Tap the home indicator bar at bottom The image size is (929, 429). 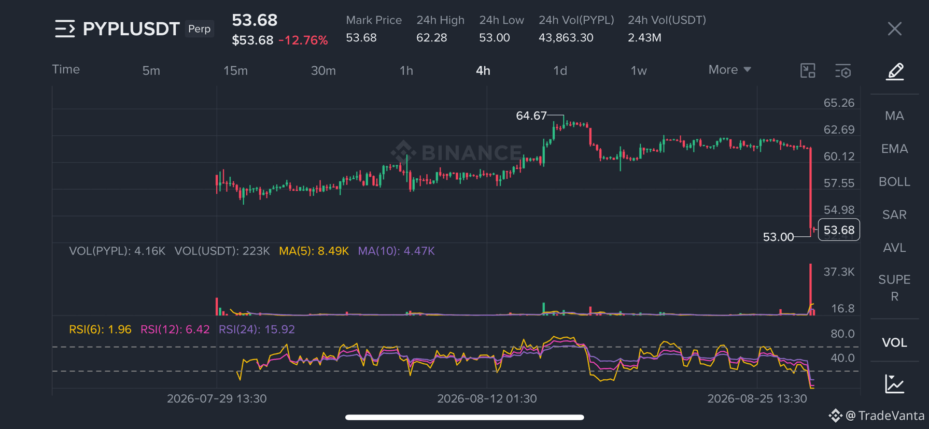[x=464, y=417]
